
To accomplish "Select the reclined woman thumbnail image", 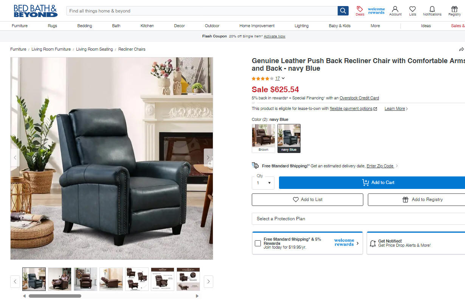I will click(x=60, y=279).
